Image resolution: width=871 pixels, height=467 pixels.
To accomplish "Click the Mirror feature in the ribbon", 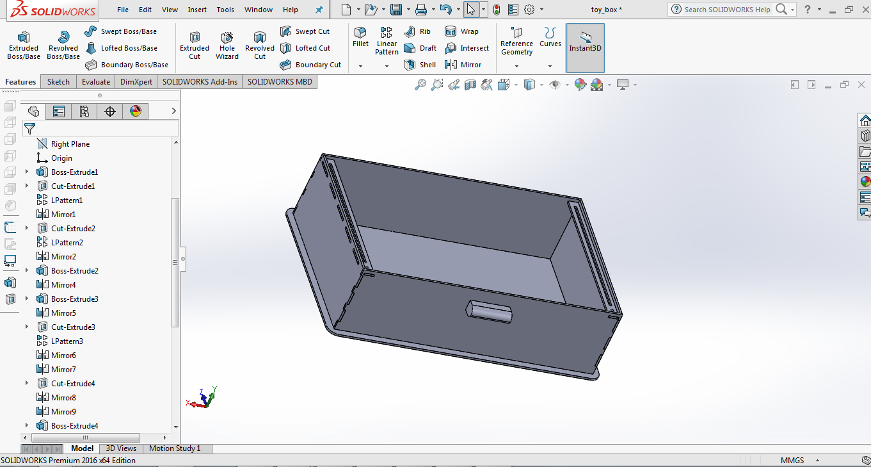I will 463,65.
